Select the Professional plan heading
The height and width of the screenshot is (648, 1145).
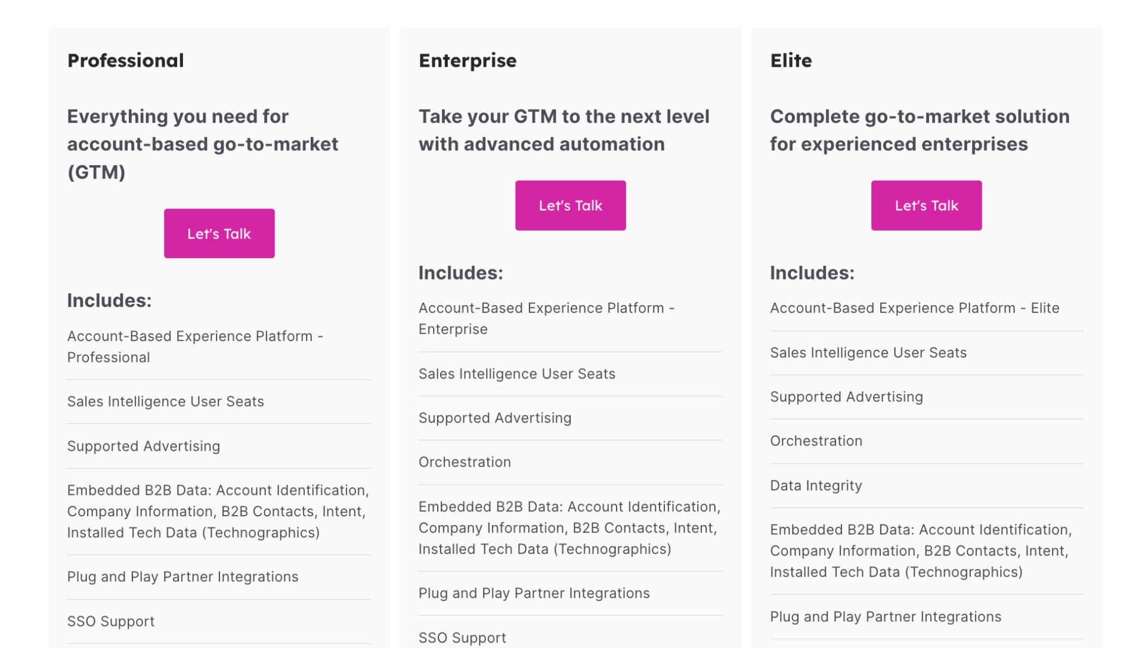(x=125, y=60)
